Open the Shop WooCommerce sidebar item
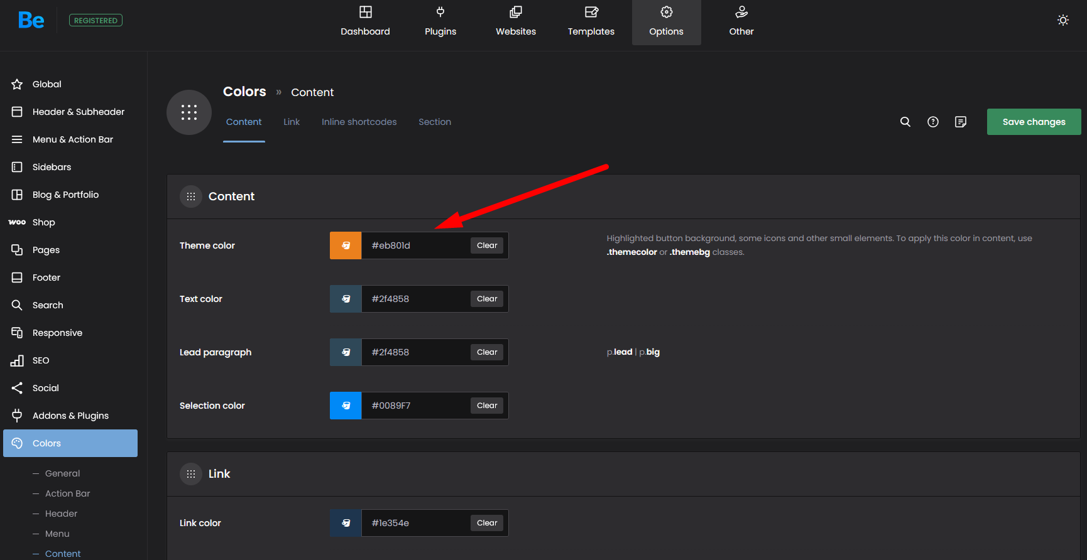This screenshot has height=560, width=1087. point(43,222)
